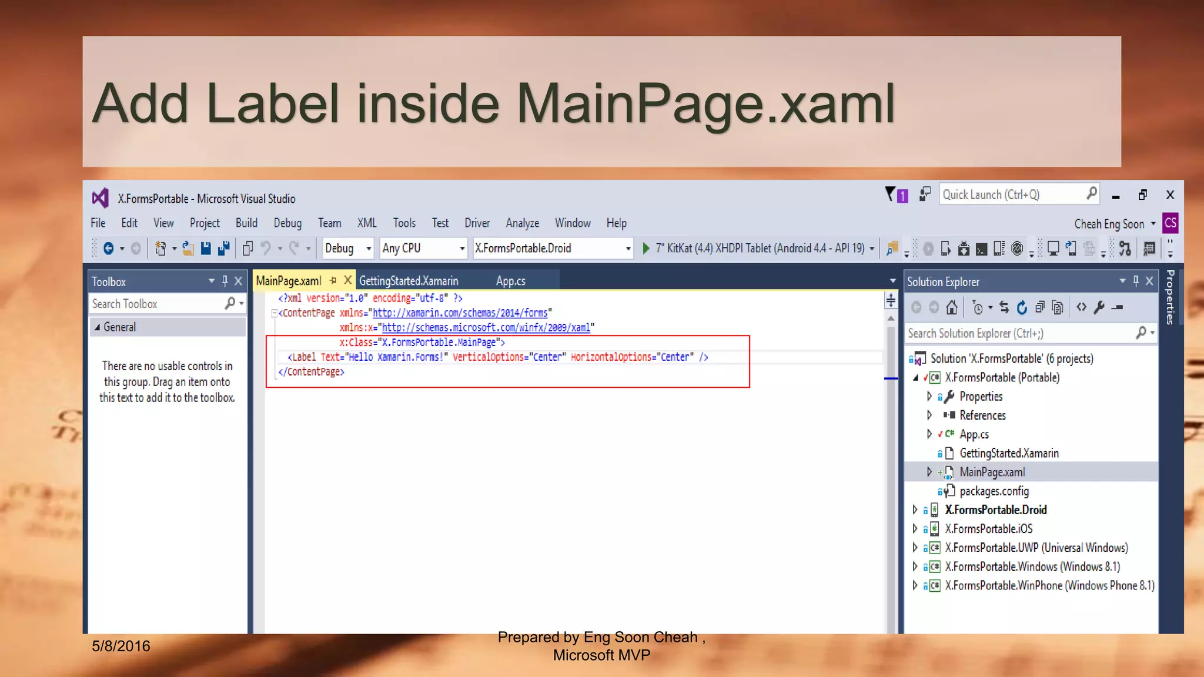This screenshot has height=677, width=1204.
Task: Toggle the pin on MainPage.xaml tab
Action: [x=333, y=281]
